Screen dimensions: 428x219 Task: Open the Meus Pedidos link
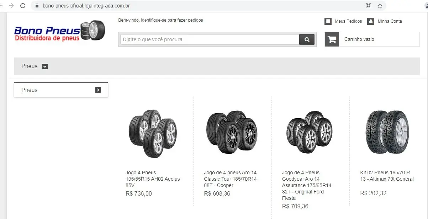tap(348, 21)
